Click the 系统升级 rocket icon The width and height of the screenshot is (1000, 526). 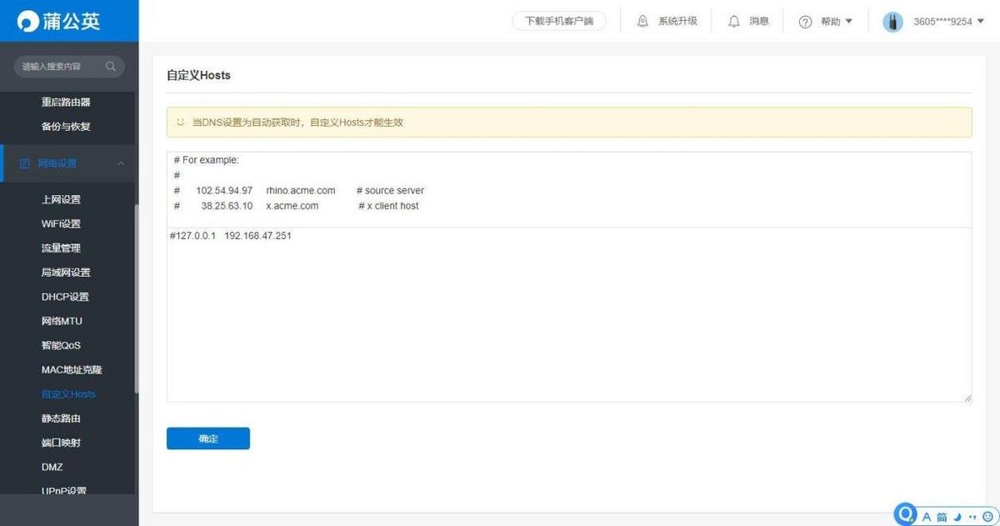642,22
